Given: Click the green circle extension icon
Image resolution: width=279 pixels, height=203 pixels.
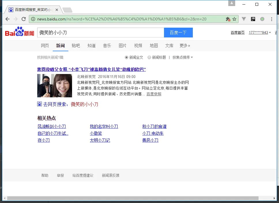Looking at the screenshot, I should point(262,19).
